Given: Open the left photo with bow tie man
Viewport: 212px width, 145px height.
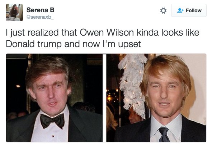Looking at the screenshot, I should point(55,98).
